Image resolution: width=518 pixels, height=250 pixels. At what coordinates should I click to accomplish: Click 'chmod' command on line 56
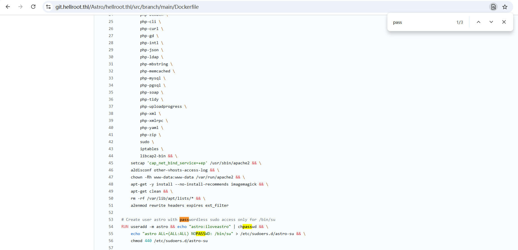(137, 241)
